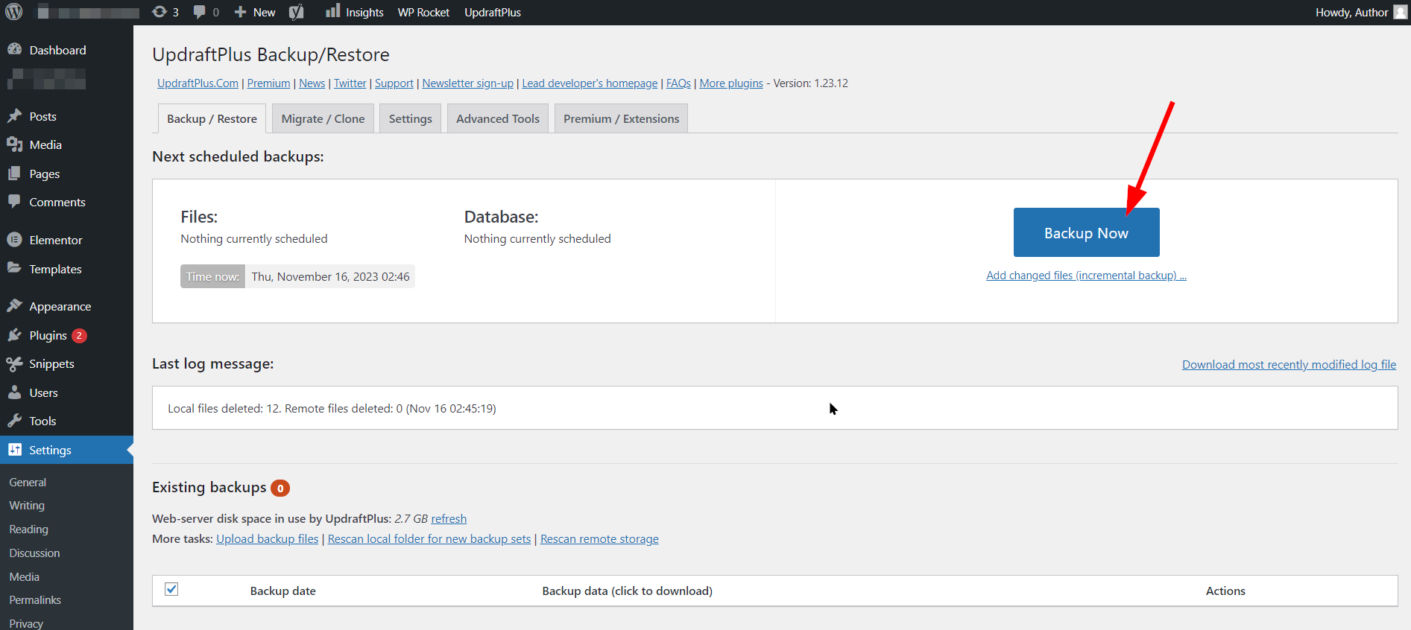Switch to the Backup / Restore tab

click(212, 119)
